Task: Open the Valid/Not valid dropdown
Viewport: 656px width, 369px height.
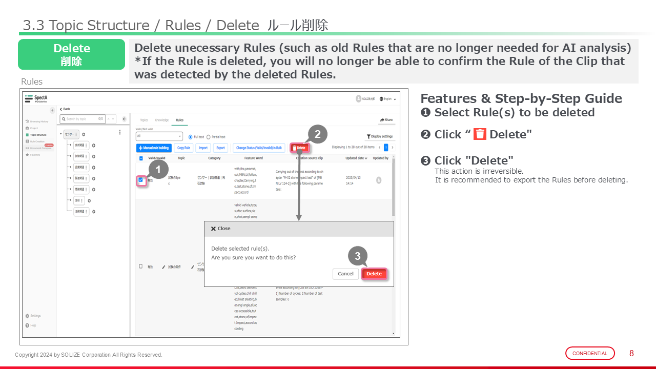Action: [159, 136]
